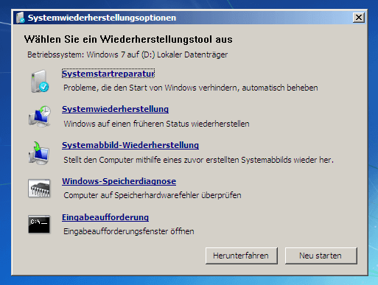Click the title bar drive icon

pos(21,18)
